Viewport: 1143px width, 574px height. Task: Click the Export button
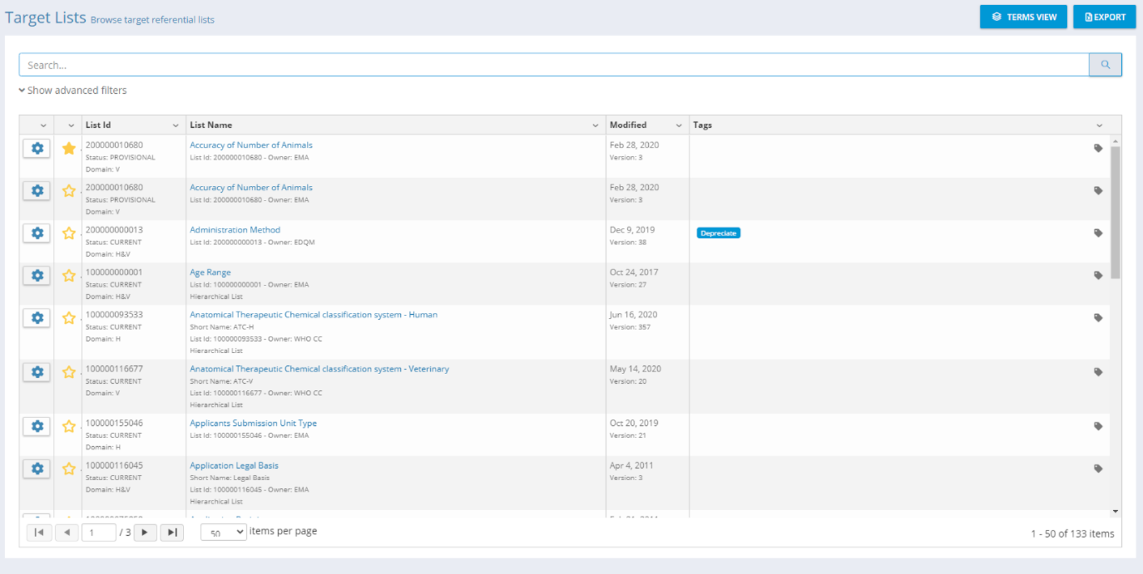[x=1104, y=17]
